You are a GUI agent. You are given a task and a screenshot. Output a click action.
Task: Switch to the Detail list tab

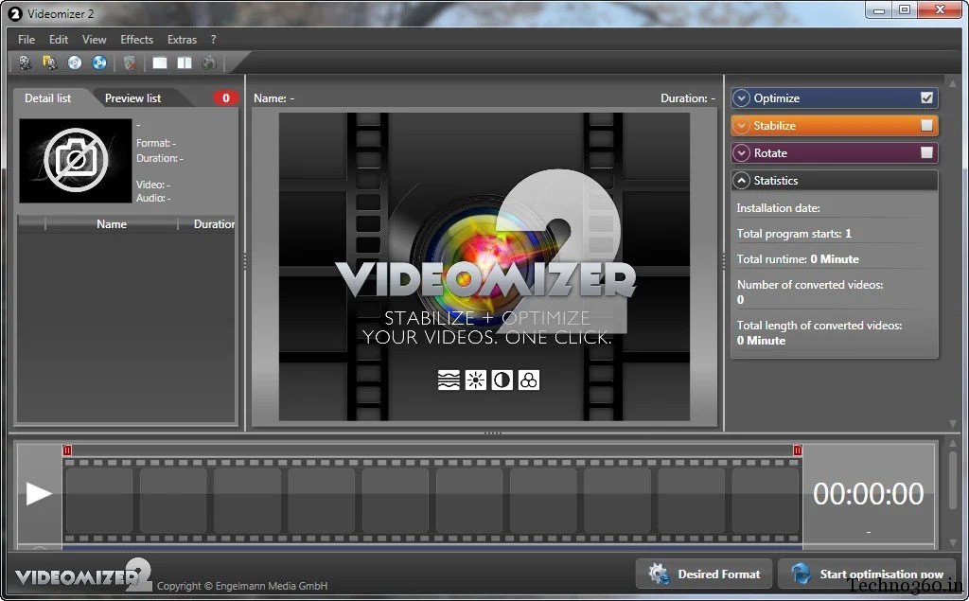coord(47,97)
